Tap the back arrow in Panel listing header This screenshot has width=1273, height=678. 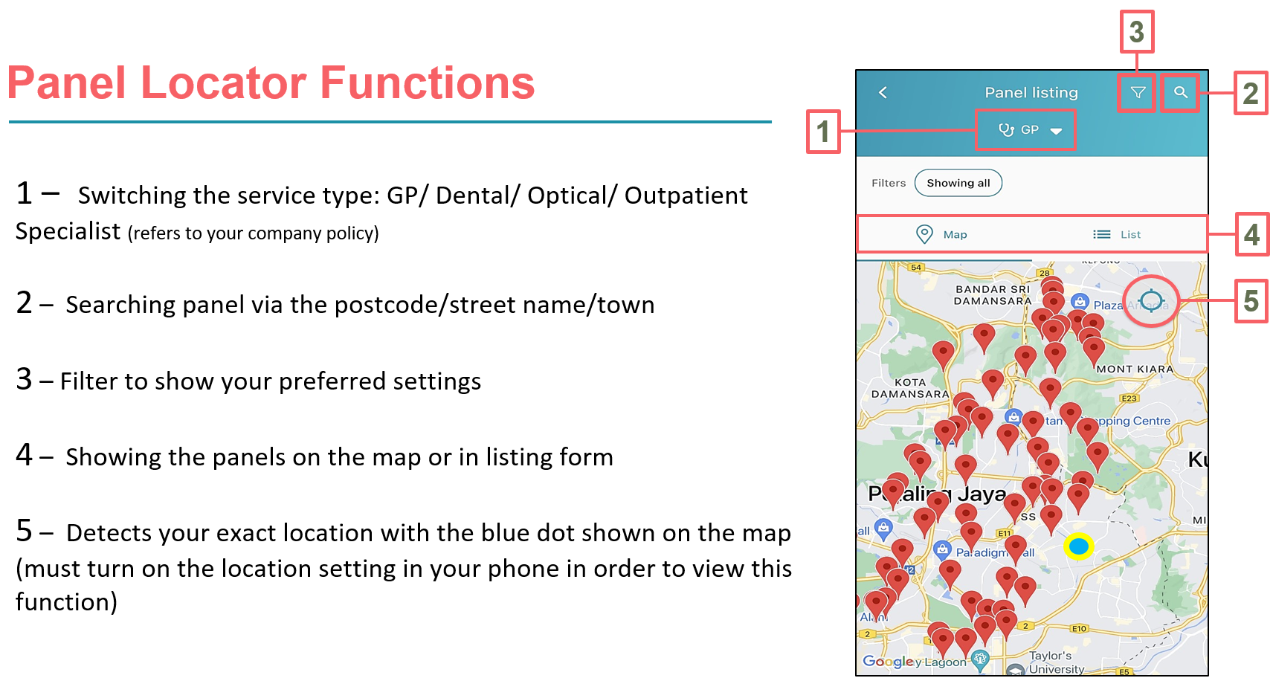[883, 92]
